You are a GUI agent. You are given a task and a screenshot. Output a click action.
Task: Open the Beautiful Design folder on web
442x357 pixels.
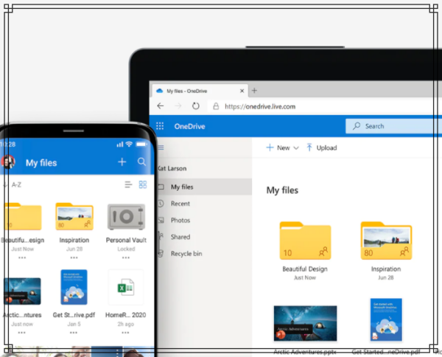305,240
